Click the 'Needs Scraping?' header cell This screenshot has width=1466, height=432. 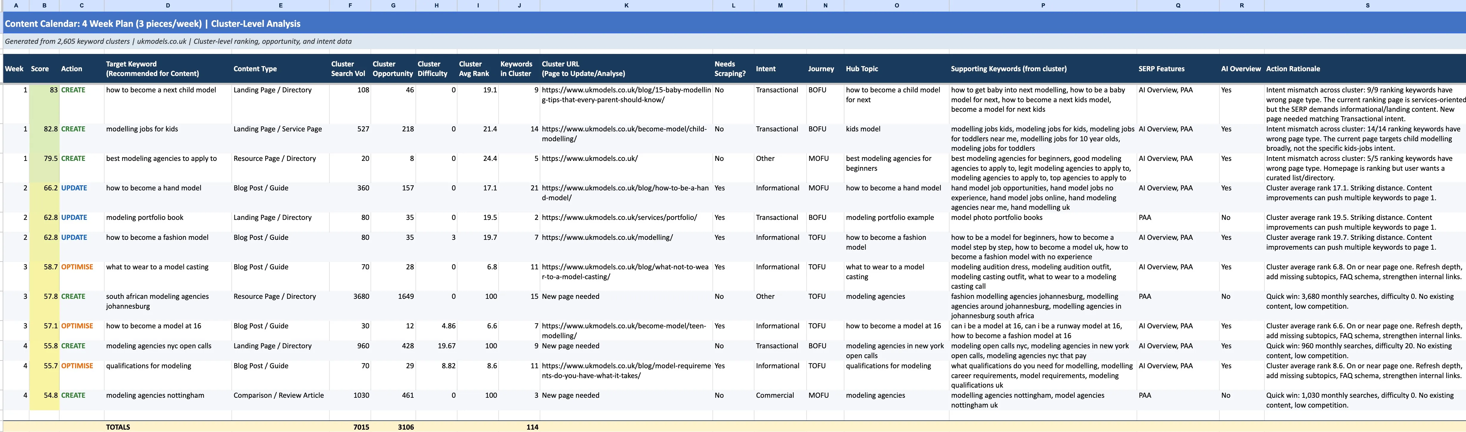click(x=730, y=69)
